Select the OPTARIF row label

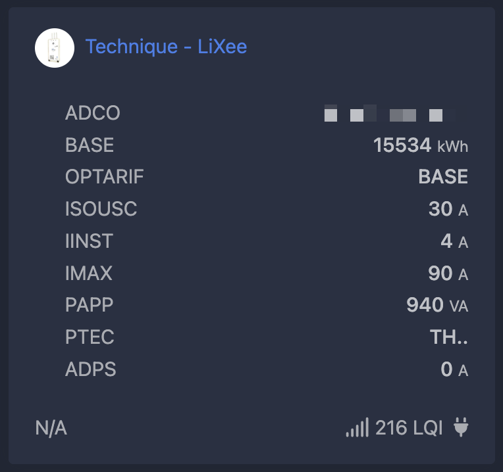coord(105,177)
